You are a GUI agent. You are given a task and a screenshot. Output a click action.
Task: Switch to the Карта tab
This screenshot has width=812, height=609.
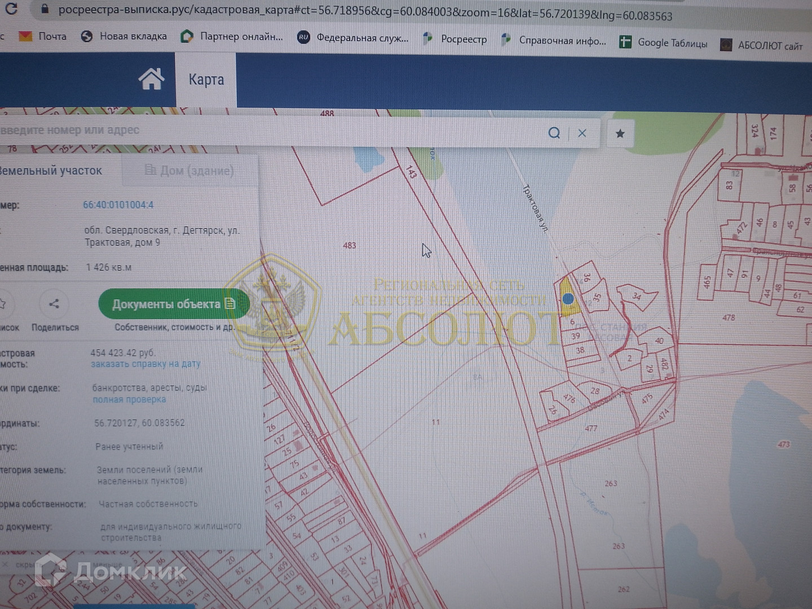(206, 80)
